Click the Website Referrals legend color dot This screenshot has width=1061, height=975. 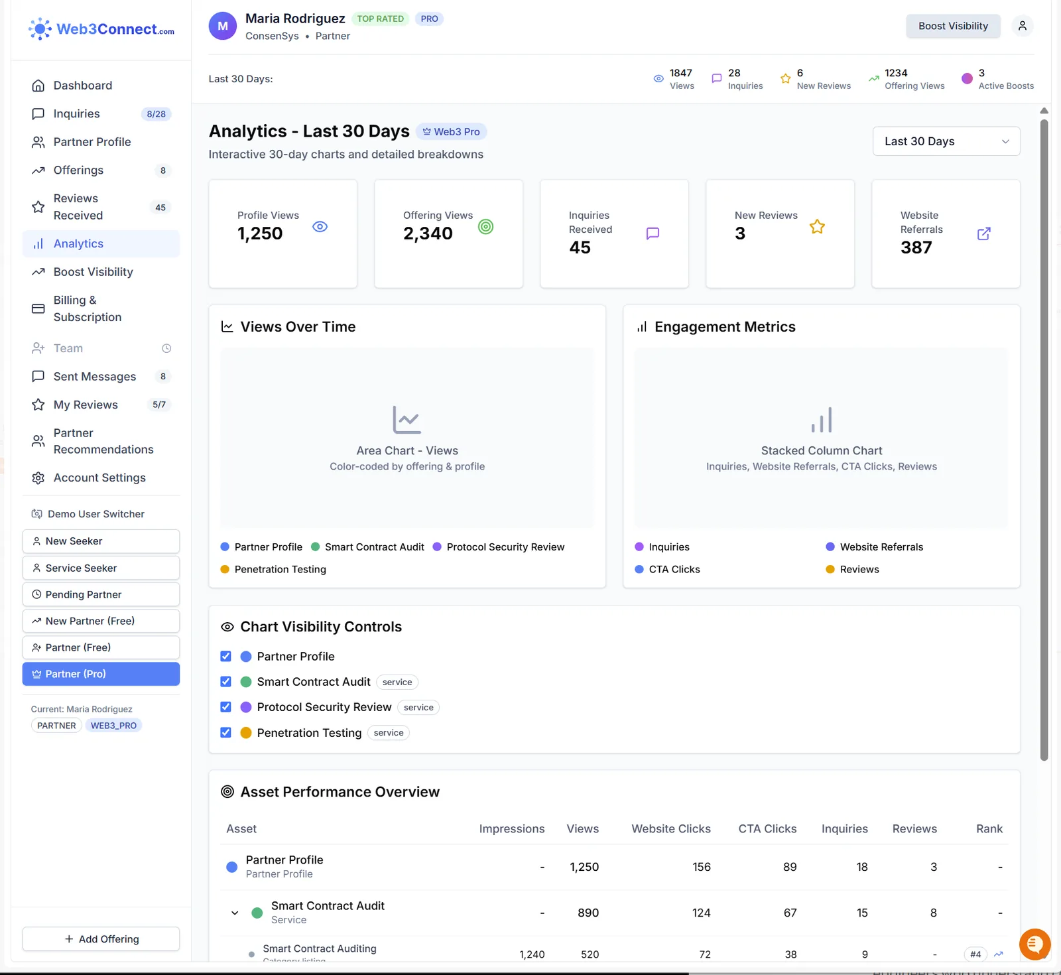pos(830,547)
